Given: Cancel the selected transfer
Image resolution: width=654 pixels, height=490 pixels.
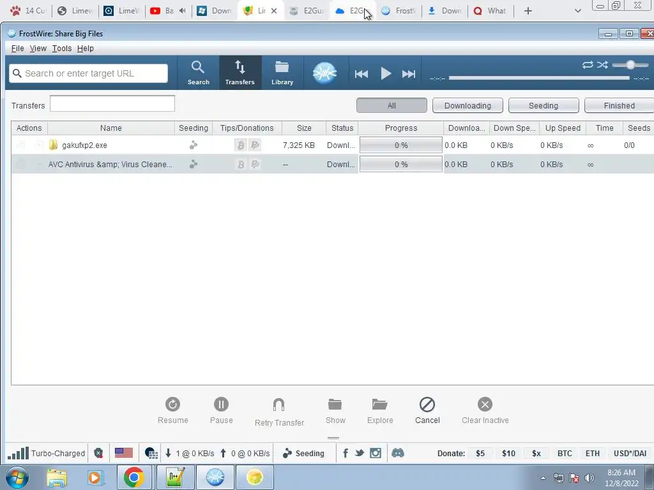Looking at the screenshot, I should [427, 411].
